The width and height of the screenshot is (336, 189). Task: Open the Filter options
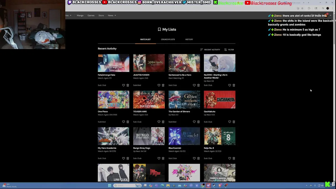click(229, 50)
